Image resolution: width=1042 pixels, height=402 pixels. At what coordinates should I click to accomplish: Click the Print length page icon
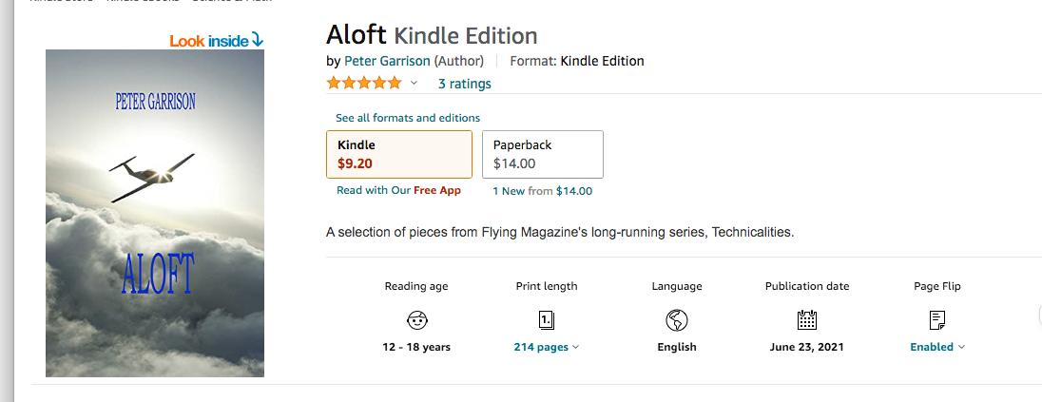547,319
